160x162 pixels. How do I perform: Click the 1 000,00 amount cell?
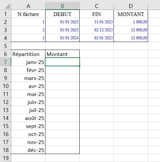coord(131,22)
